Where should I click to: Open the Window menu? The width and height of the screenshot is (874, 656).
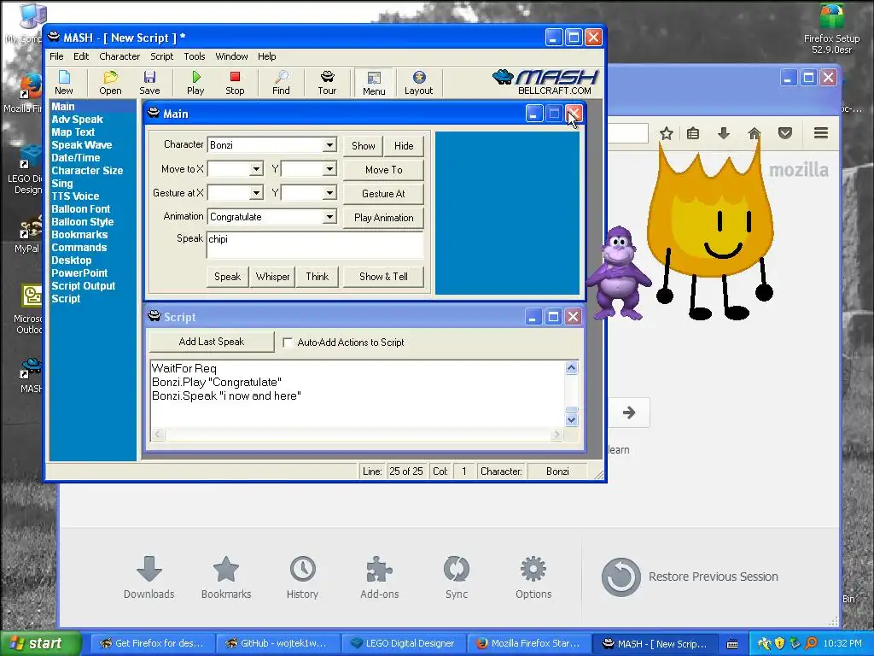point(231,56)
